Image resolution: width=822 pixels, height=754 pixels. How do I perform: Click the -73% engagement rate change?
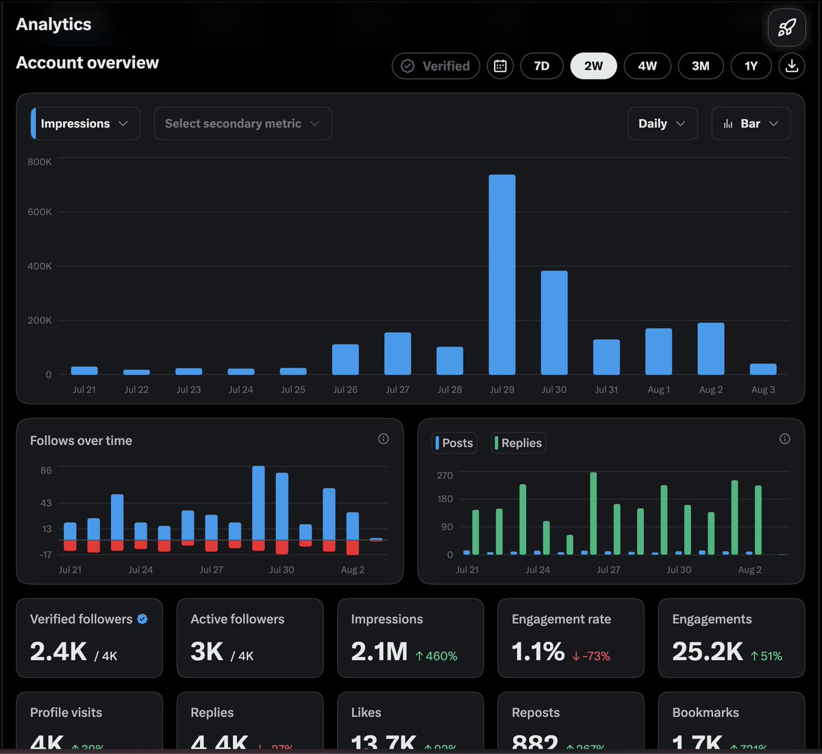pyautogui.click(x=591, y=656)
